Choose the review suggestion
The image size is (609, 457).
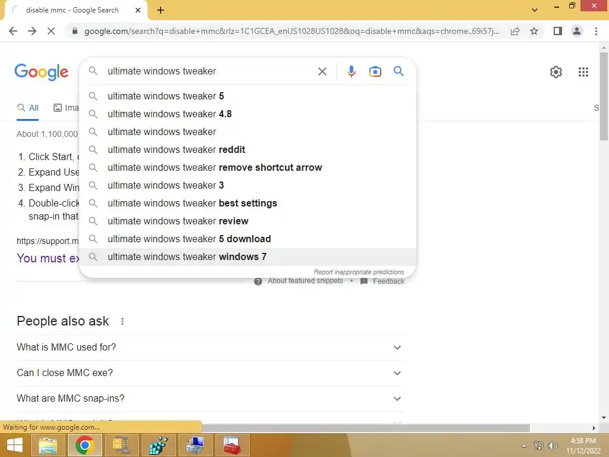pos(247,221)
